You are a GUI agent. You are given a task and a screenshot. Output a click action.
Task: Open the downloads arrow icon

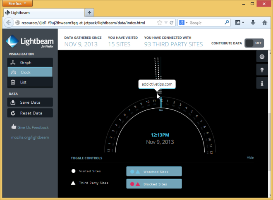[253, 22]
